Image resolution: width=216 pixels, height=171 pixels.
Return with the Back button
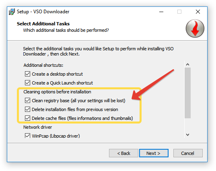[123, 153]
